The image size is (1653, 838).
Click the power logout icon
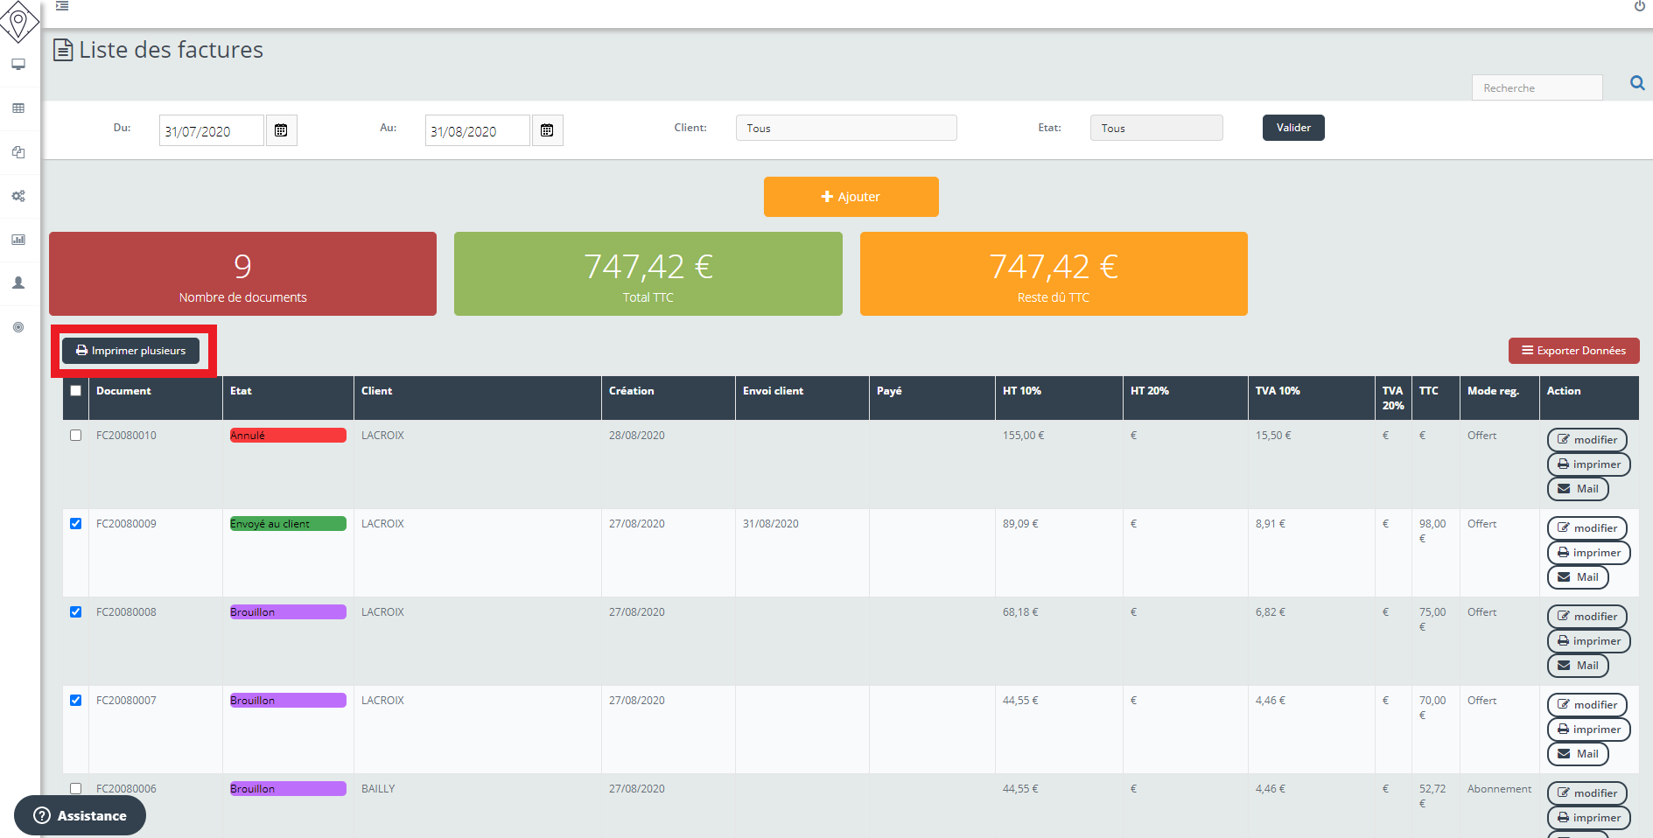[x=1639, y=6]
